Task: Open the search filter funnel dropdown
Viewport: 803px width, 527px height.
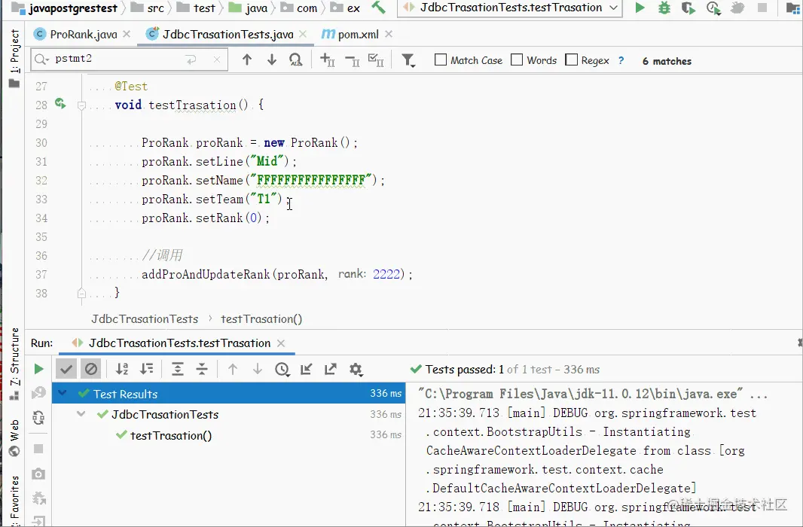Action: point(408,60)
